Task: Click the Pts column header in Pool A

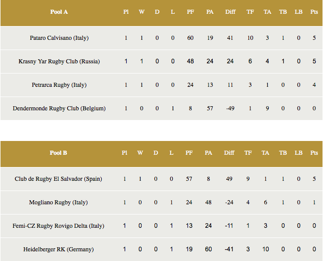Action: pos(314,12)
